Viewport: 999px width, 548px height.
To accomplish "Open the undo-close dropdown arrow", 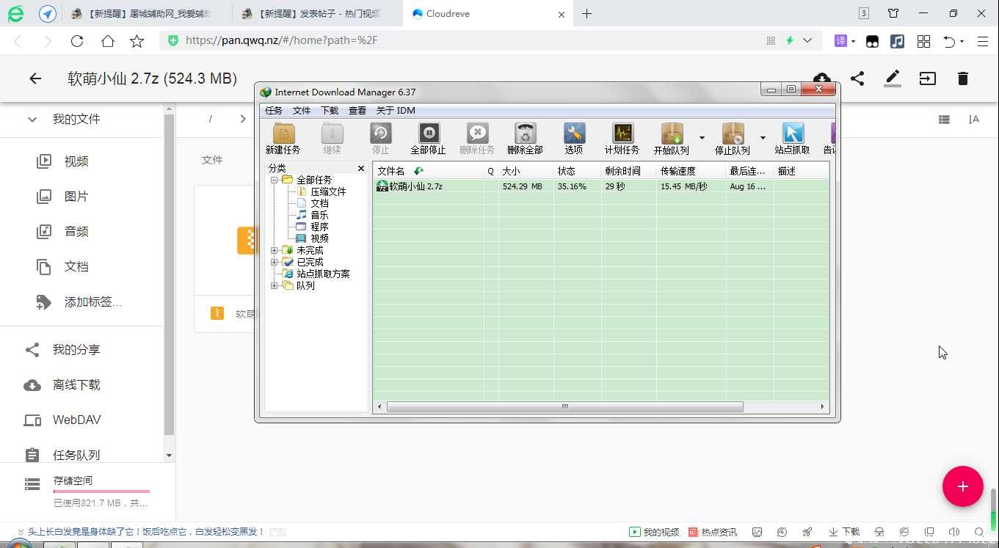I will [x=962, y=41].
